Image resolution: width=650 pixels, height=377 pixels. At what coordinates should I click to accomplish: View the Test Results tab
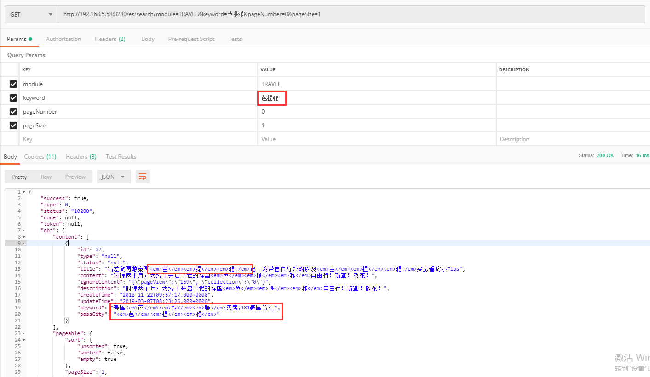[x=121, y=156]
